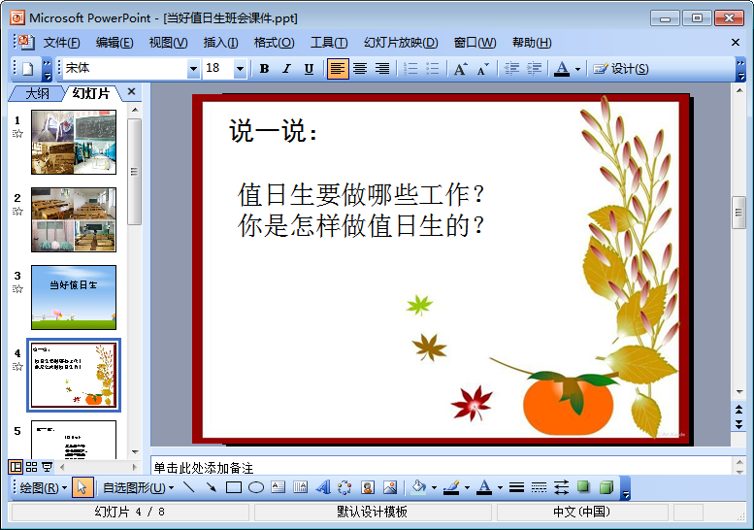Choose Line Style icon
Screen dimensions: 754x530
[516, 487]
